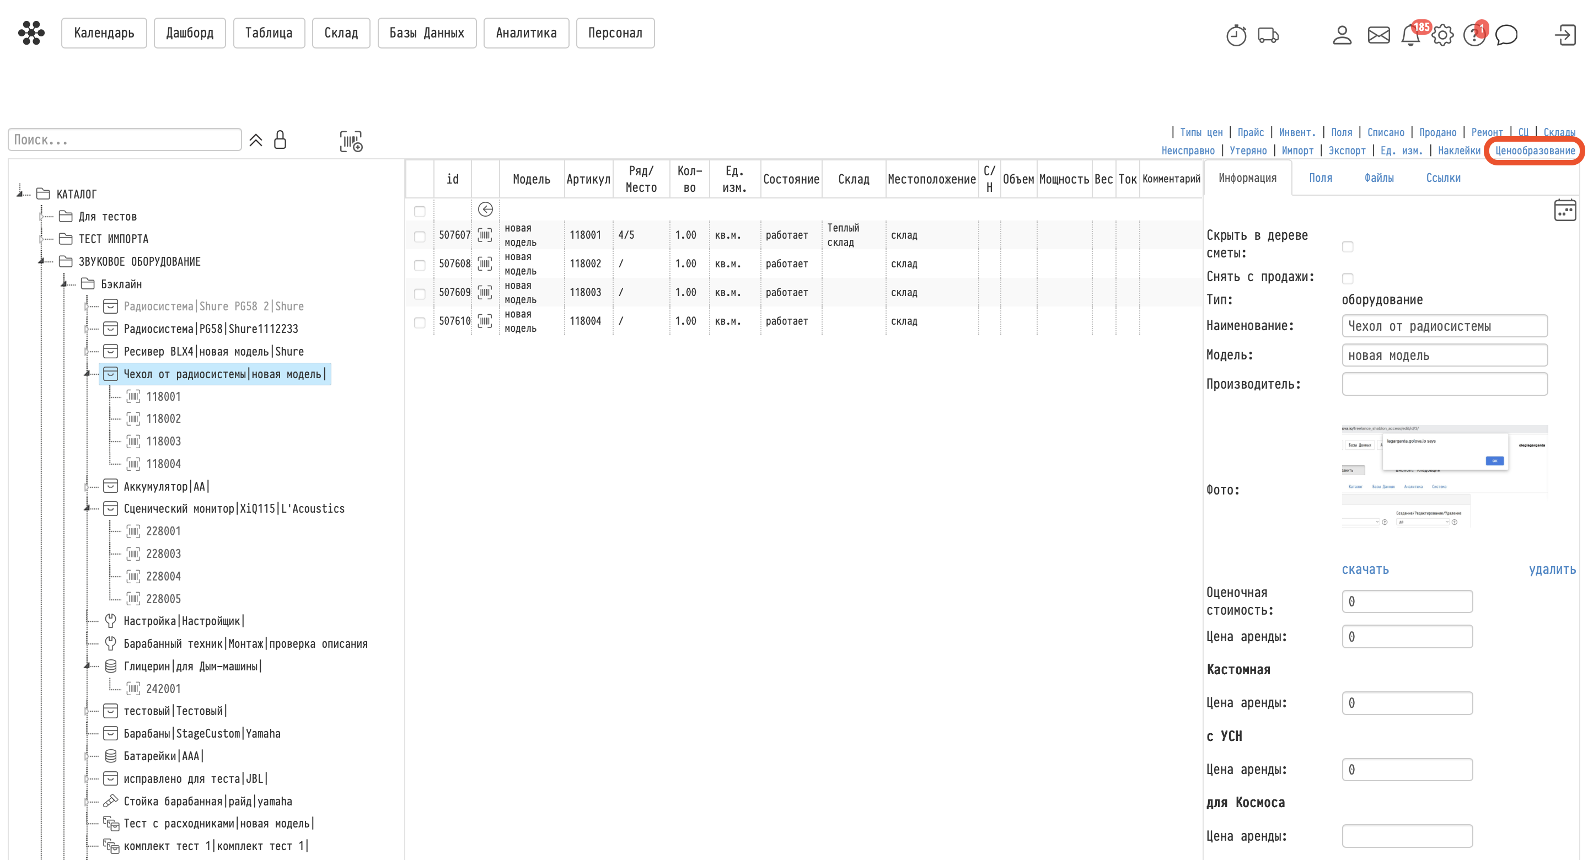1588x860 pixels.
Task: Collapse the Бэклайн folder in tree
Action: pos(64,284)
